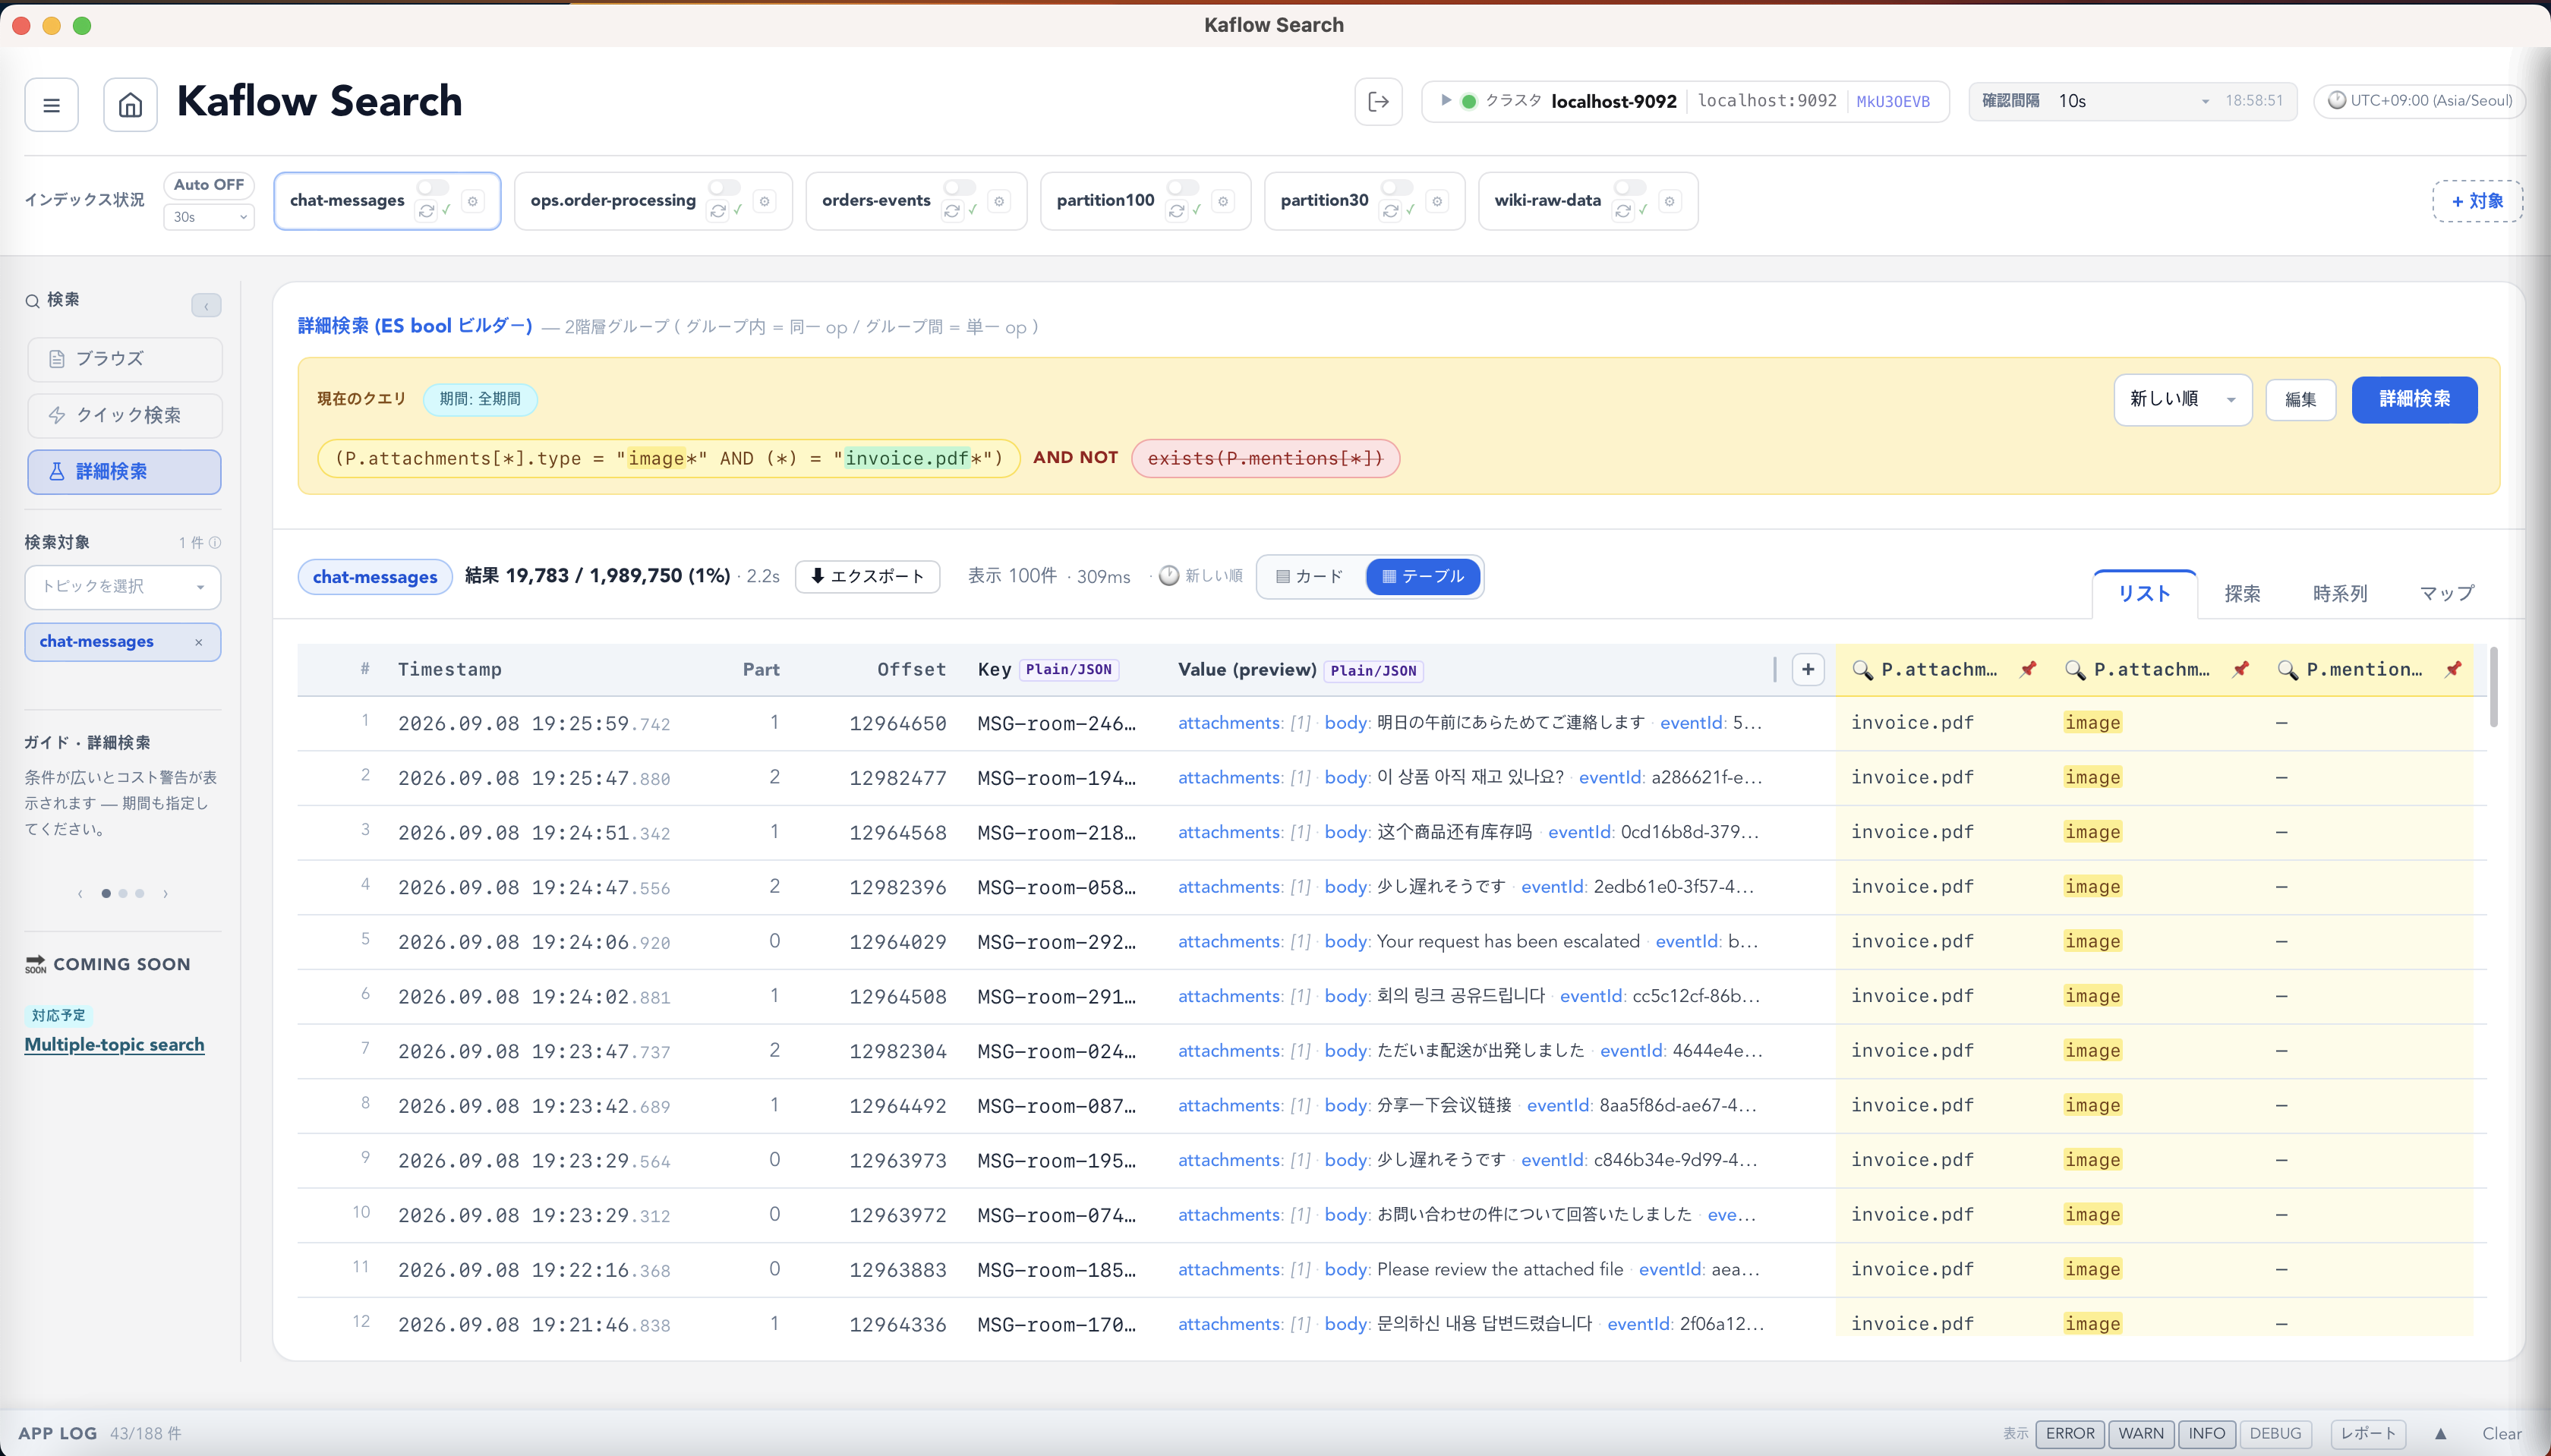Filter app log by WARN

(2141, 1433)
